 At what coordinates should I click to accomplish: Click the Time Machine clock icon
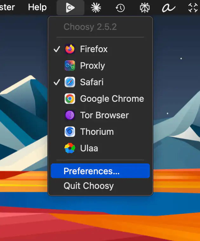click(120, 8)
